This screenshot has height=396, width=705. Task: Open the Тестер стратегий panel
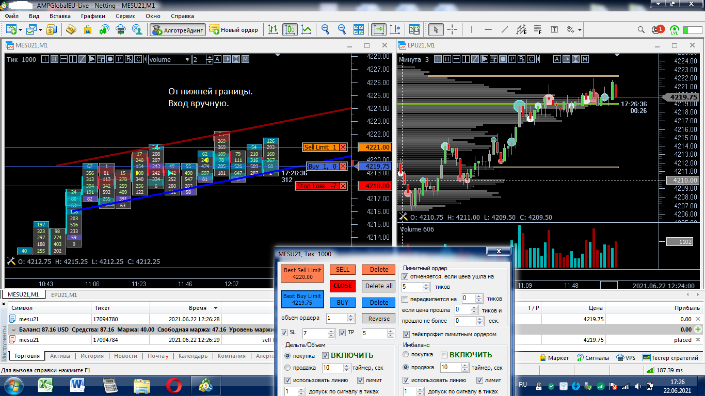(670, 357)
